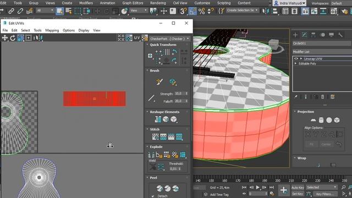The height and width of the screenshot is (198, 352).
Task: Click the Go to Start playback button
Action: click(x=244, y=187)
